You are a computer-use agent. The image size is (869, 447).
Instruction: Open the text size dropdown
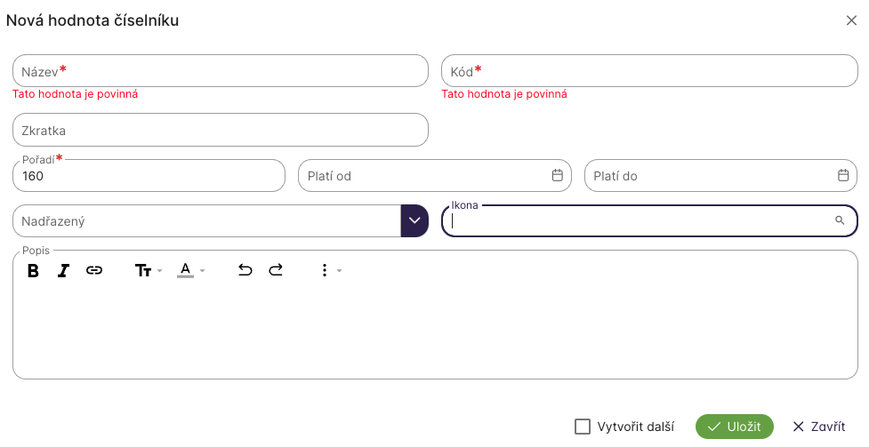(148, 271)
